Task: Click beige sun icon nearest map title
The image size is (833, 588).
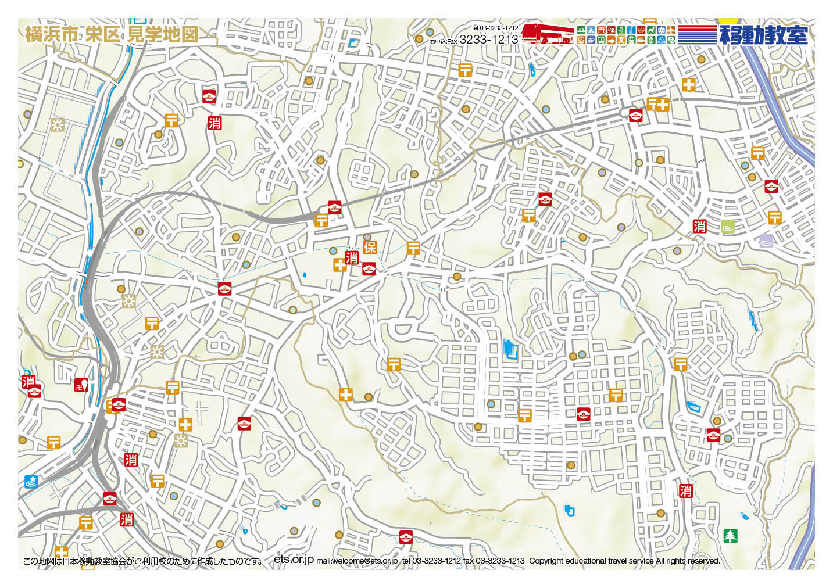Action: 57,124
